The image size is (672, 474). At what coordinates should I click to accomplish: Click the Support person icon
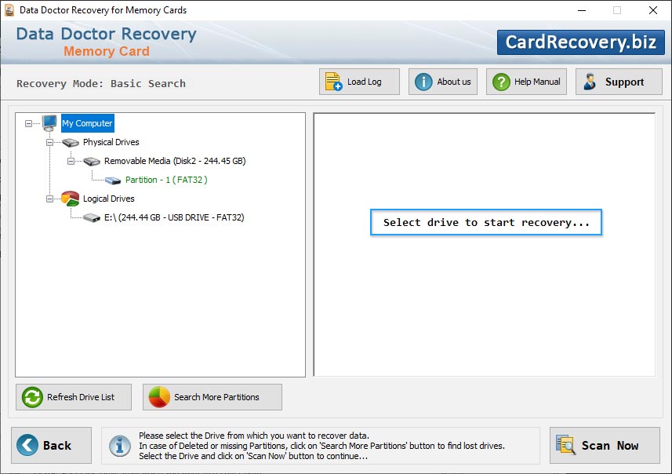(590, 82)
